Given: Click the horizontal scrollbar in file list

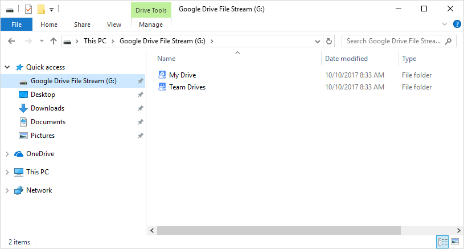Looking at the screenshot, I should (302, 230).
